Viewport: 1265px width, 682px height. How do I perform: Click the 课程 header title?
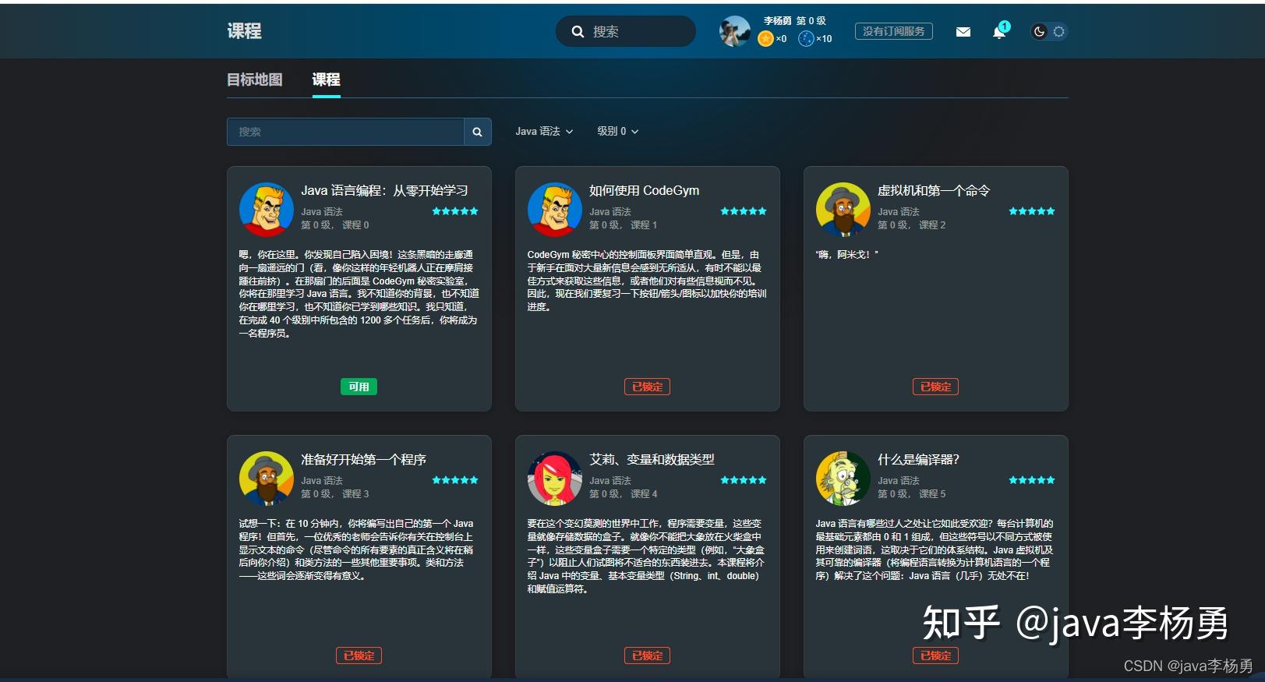point(244,31)
